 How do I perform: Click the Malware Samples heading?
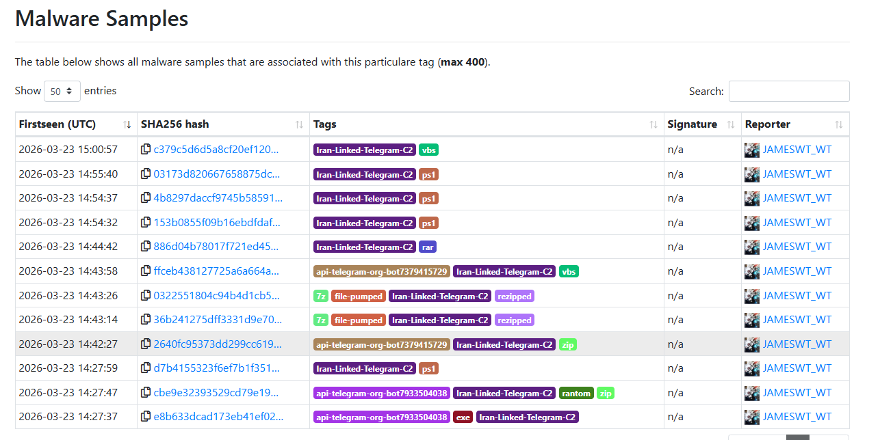[102, 18]
